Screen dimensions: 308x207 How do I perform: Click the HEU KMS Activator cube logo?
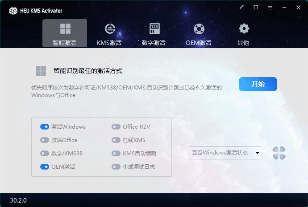click(13, 11)
